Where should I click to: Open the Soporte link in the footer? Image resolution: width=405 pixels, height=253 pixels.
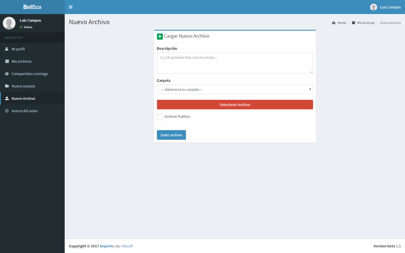107,246
